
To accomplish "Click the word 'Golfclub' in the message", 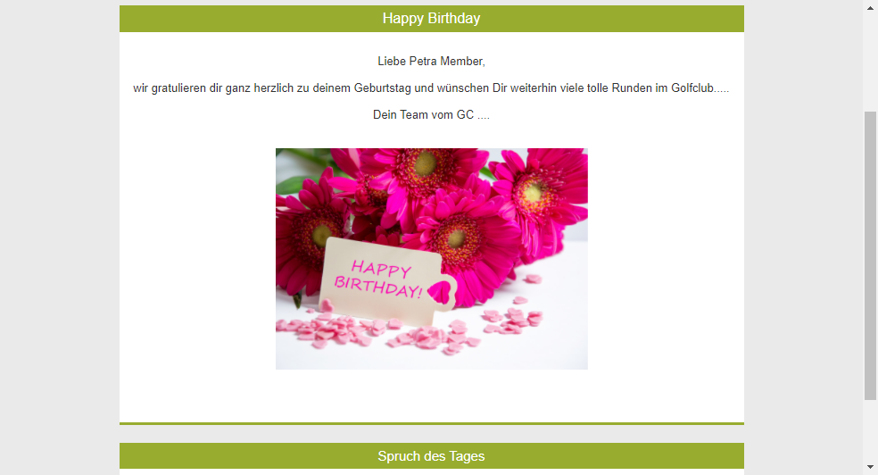I will [x=692, y=88].
